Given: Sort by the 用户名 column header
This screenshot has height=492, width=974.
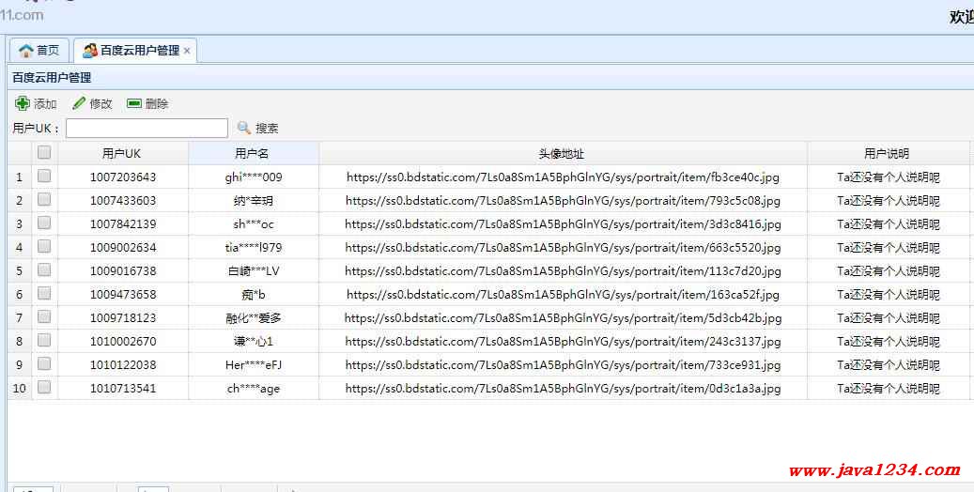Looking at the screenshot, I should tap(253, 153).
